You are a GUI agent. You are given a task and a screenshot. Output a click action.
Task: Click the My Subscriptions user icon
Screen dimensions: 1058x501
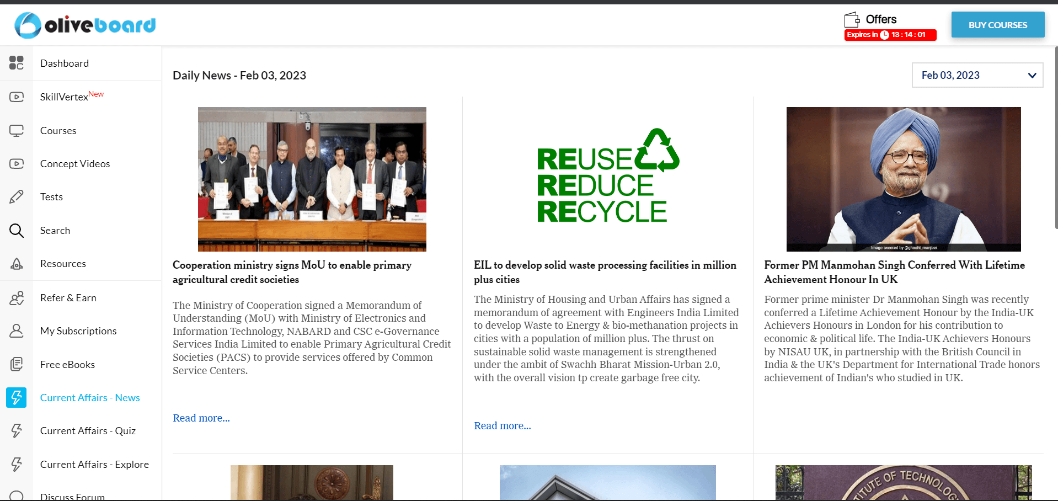click(17, 331)
